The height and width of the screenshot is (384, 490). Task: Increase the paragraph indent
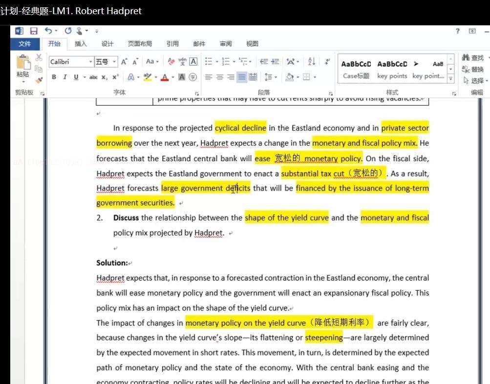point(275,62)
